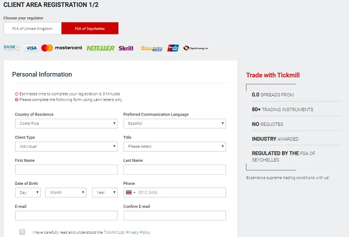The width and height of the screenshot is (349, 237).
Task: Click the NganLuong.vn payment logo
Action: pyautogui.click(x=195, y=48)
